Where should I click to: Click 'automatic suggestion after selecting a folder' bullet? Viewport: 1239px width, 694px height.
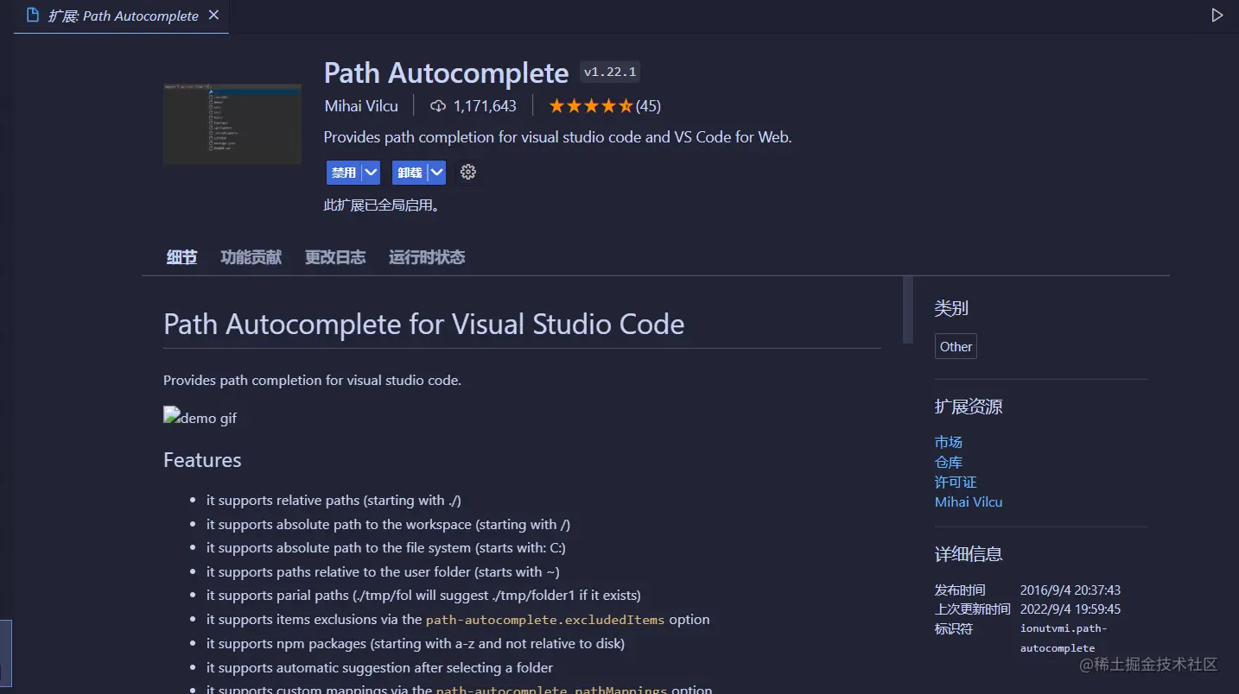point(379,668)
